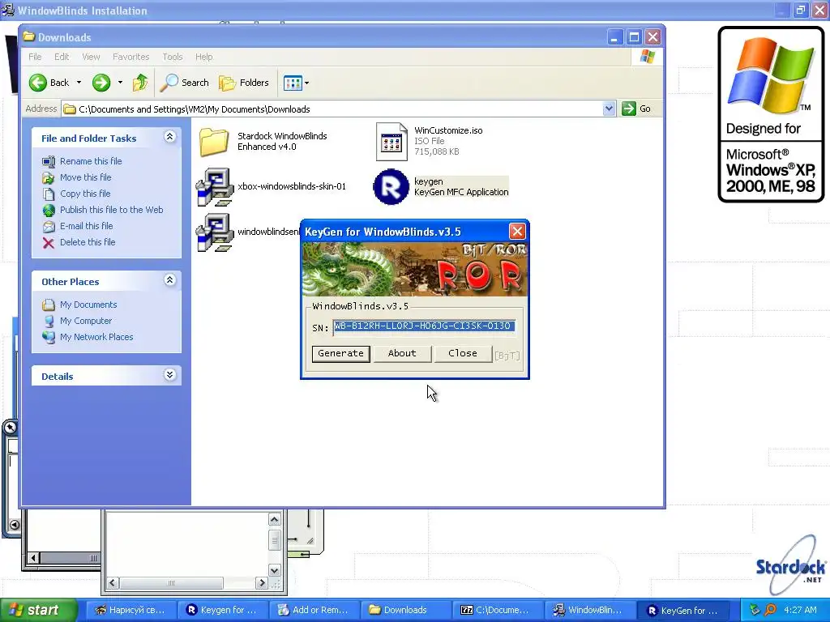Collapse the Other Places panel

pos(169,280)
